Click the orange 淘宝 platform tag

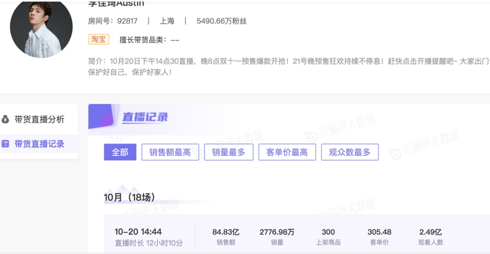click(98, 39)
